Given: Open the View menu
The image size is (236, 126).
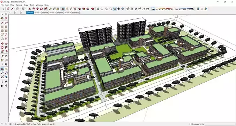Looking at the screenshot, I should tap(12, 5).
